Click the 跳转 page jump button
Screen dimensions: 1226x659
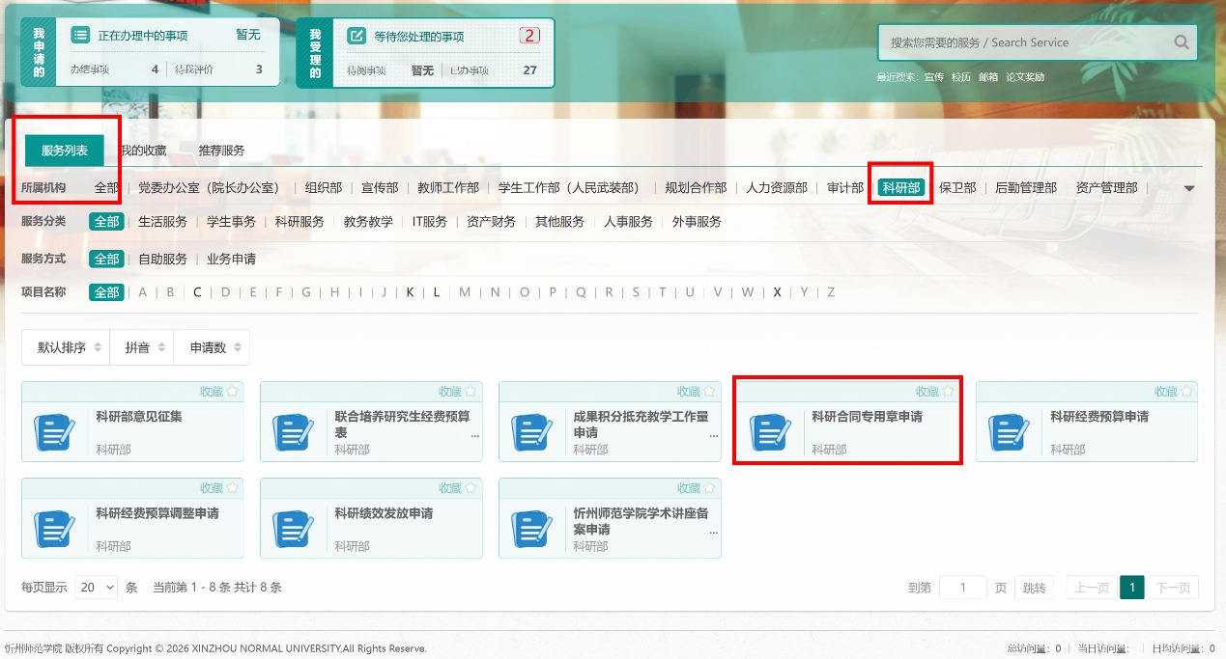1034,588
